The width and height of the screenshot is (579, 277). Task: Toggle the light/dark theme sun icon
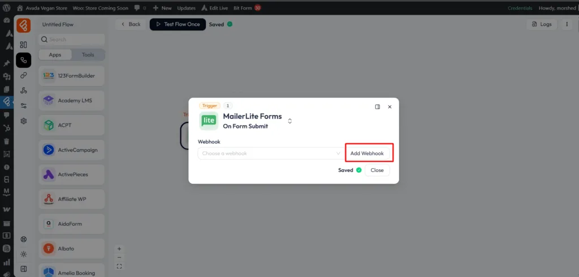point(24,254)
